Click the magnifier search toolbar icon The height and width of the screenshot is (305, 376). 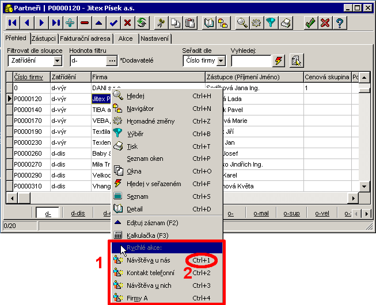tap(242, 23)
